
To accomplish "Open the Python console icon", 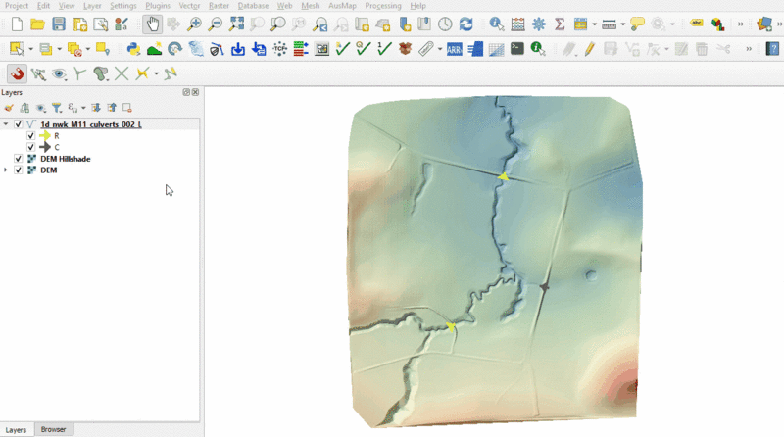I will [x=133, y=48].
